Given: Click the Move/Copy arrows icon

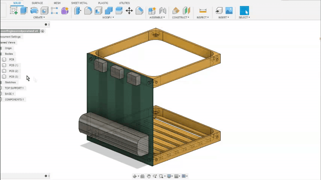Looking at the screenshot, I should 129,10.
